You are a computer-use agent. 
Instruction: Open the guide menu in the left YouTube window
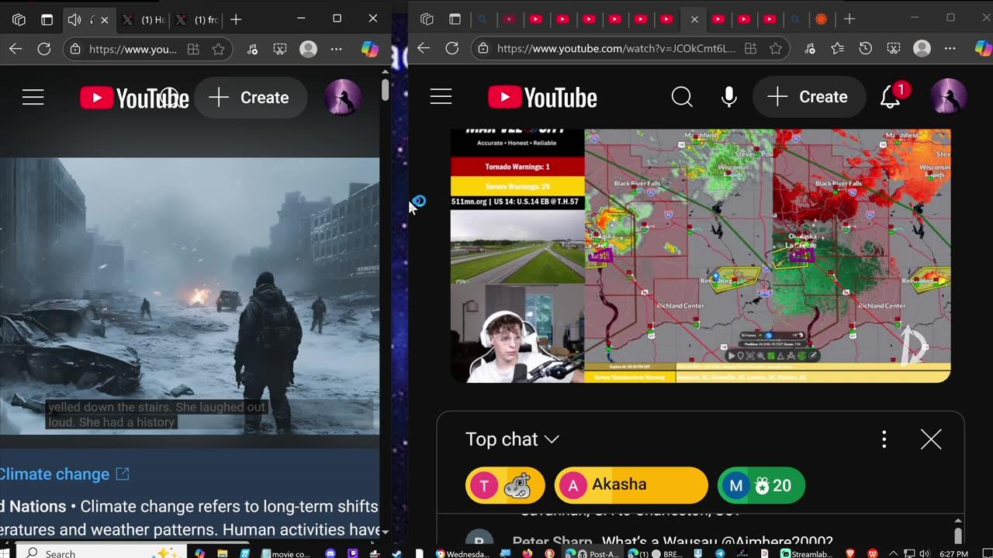(x=33, y=98)
